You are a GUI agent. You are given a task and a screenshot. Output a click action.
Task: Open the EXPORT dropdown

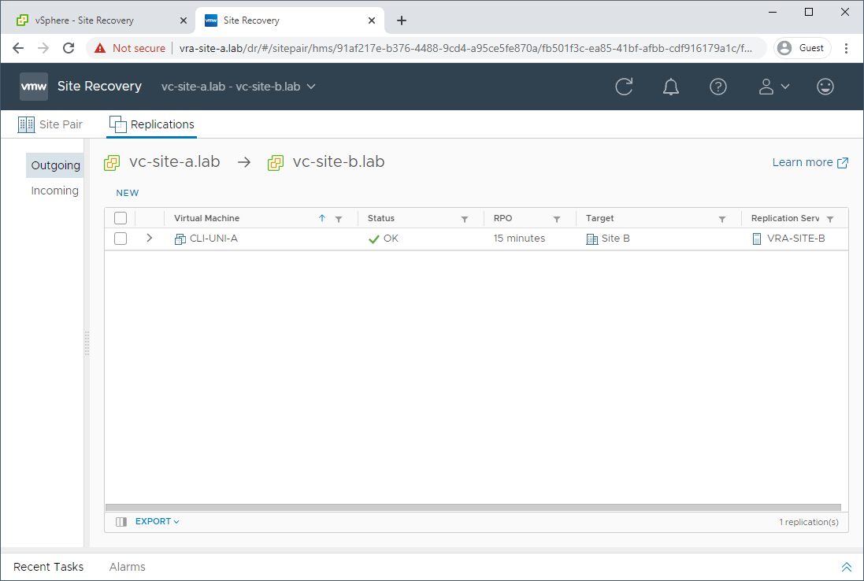157,521
